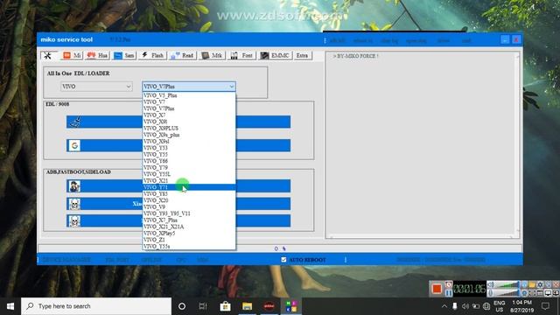
Task: Click the detective icon ADB button
Action: 178,186
